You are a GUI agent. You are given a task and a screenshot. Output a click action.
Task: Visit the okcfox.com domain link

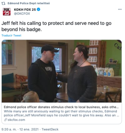click(x=16, y=120)
